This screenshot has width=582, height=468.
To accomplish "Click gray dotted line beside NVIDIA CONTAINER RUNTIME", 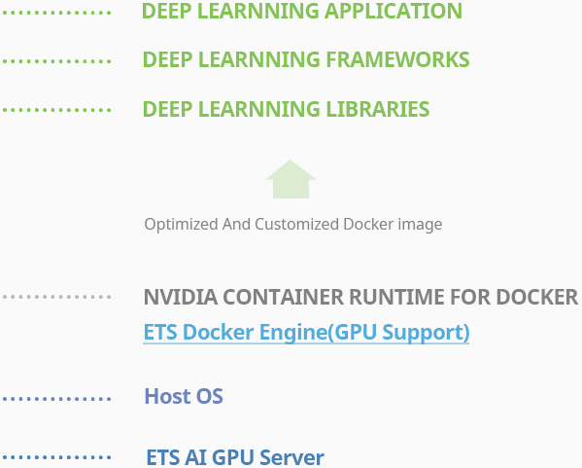I will point(56,297).
